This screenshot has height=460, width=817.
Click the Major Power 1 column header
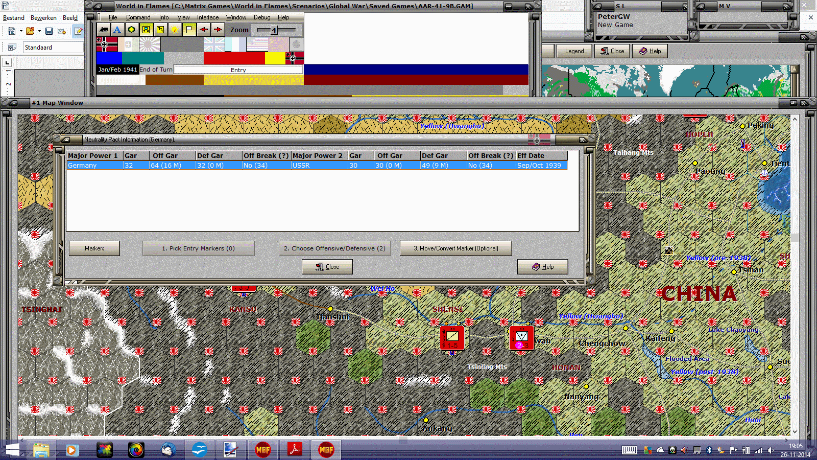94,155
